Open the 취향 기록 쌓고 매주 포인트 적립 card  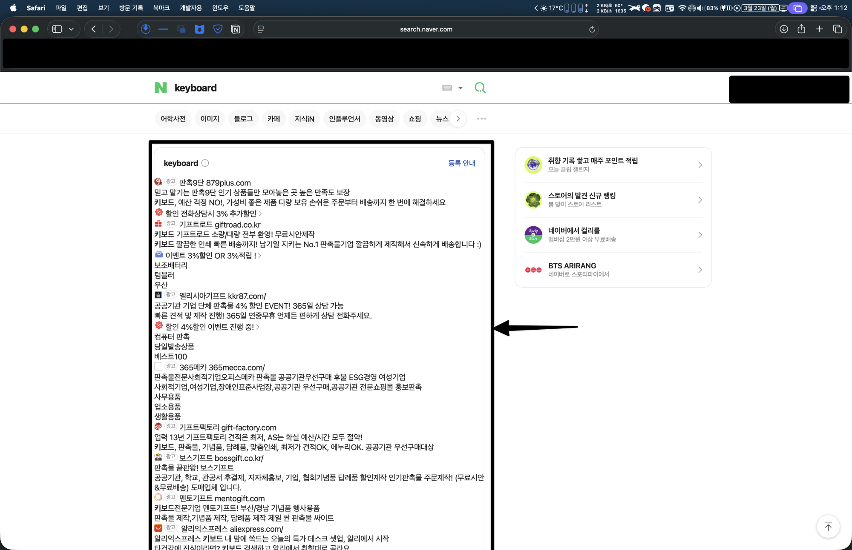[x=613, y=165]
